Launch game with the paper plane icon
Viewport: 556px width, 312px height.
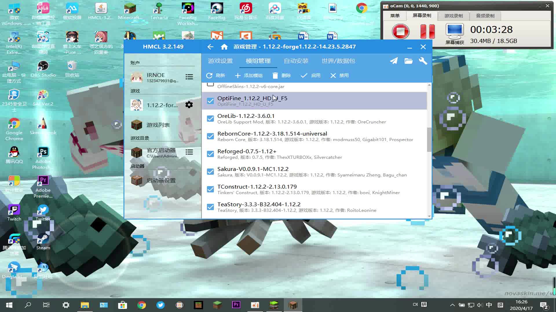click(x=394, y=61)
